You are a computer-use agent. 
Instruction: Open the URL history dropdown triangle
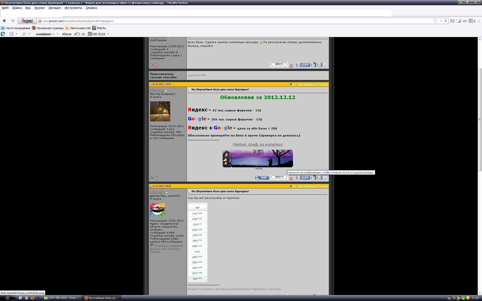(441, 21)
